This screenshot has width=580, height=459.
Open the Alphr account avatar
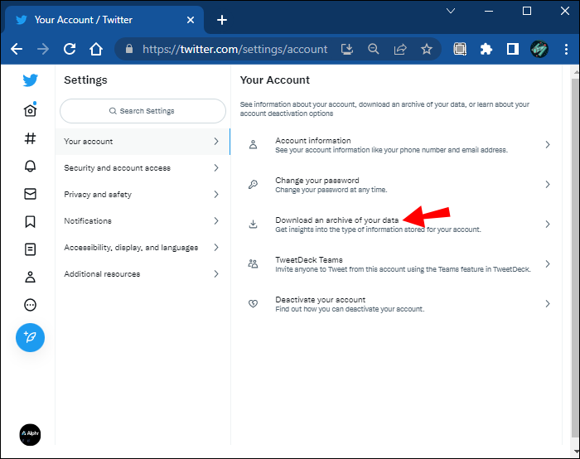[30, 434]
